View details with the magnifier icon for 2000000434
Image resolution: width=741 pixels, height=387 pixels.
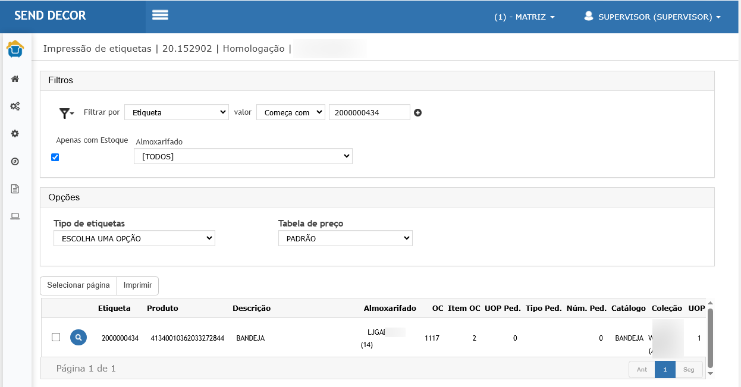pos(79,338)
